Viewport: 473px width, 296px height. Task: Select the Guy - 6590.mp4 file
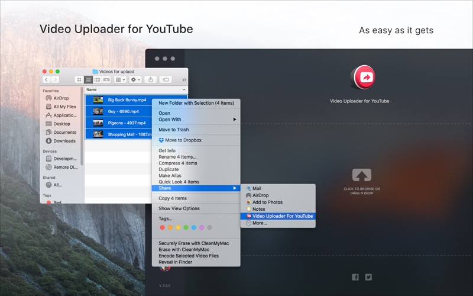tap(119, 111)
